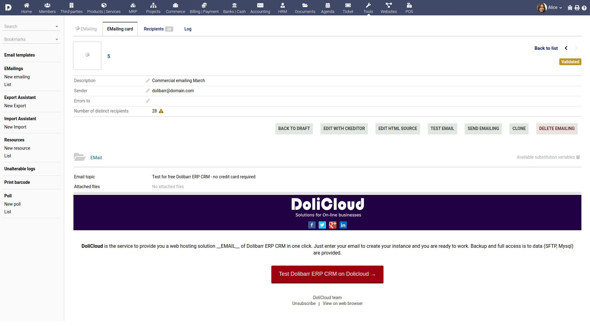
Task: Click the SEND EMAILING button
Action: click(483, 128)
